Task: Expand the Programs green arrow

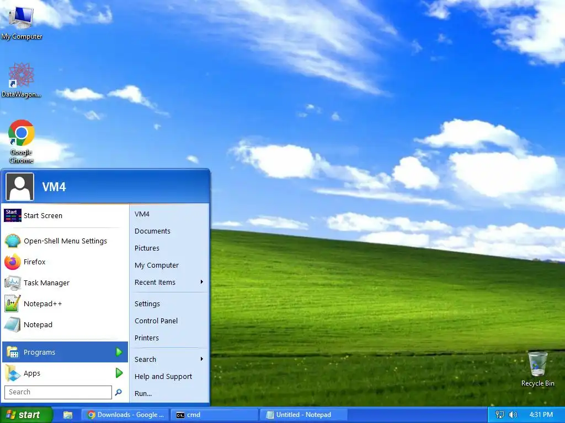Action: [119, 352]
